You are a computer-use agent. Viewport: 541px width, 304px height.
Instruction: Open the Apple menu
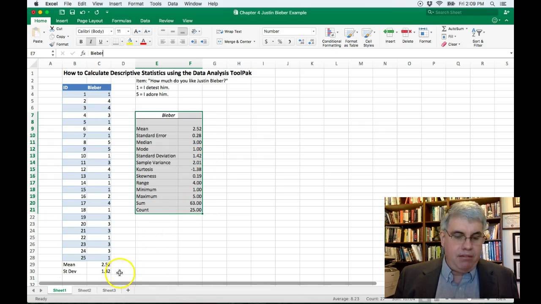tap(36, 4)
